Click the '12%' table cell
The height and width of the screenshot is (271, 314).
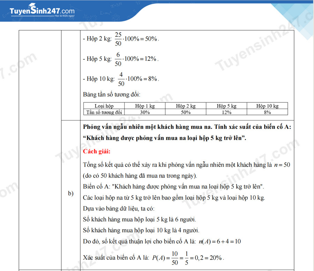(226, 112)
